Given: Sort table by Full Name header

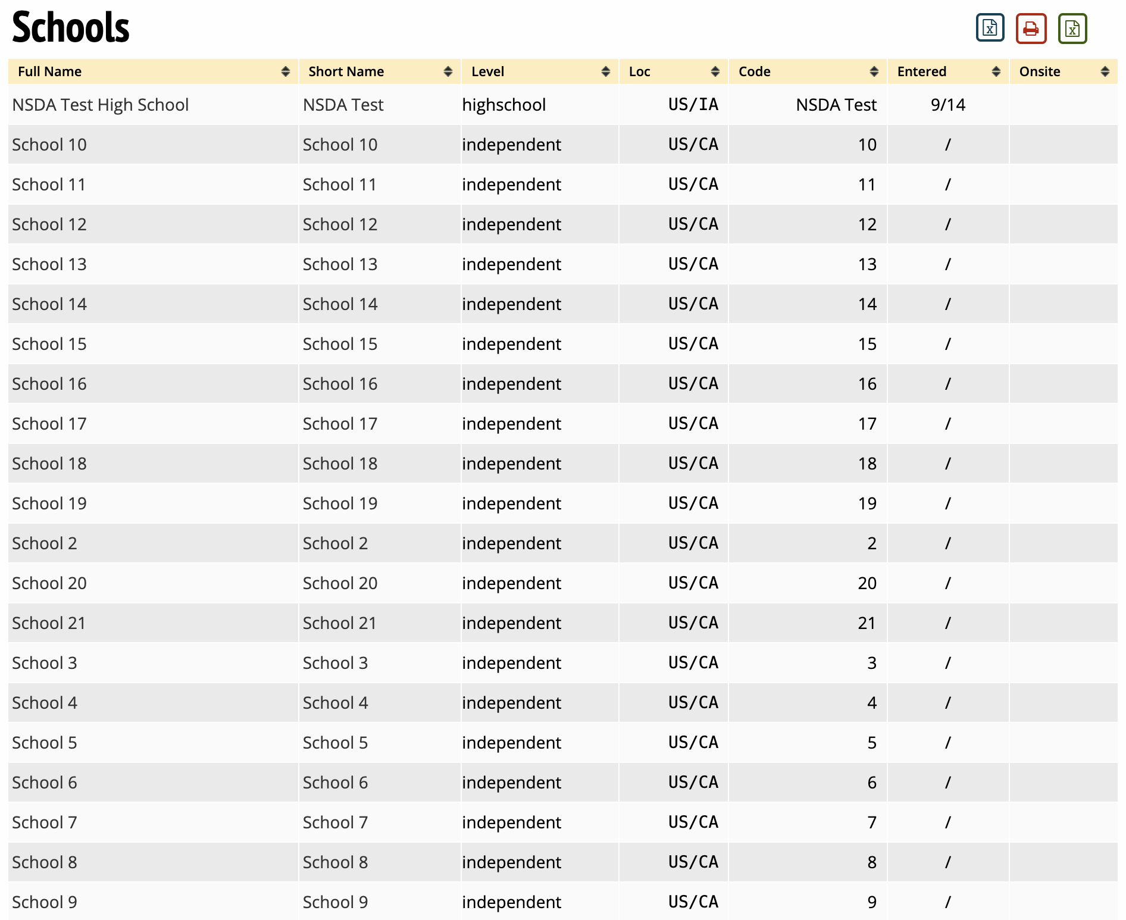Looking at the screenshot, I should [x=50, y=71].
